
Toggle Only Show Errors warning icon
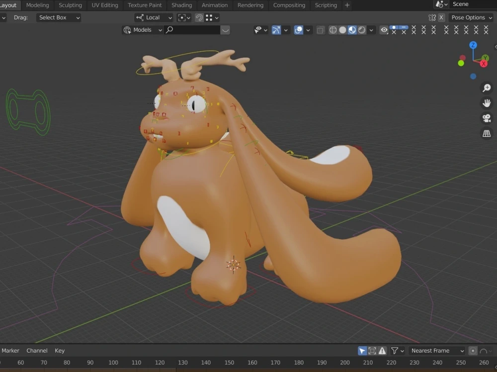point(382,351)
